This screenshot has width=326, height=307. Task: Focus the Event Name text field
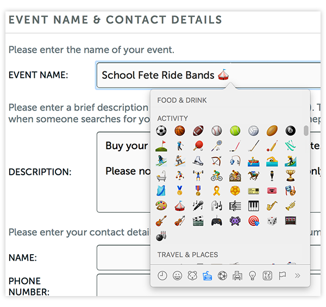[x=209, y=75]
